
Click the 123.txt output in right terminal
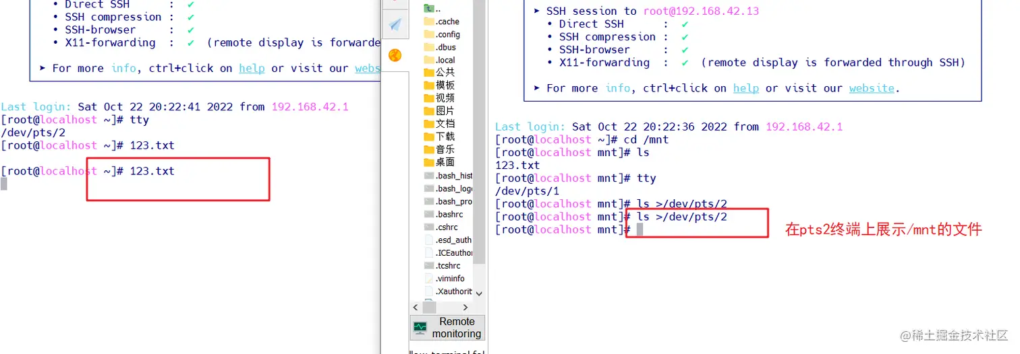(x=517, y=165)
